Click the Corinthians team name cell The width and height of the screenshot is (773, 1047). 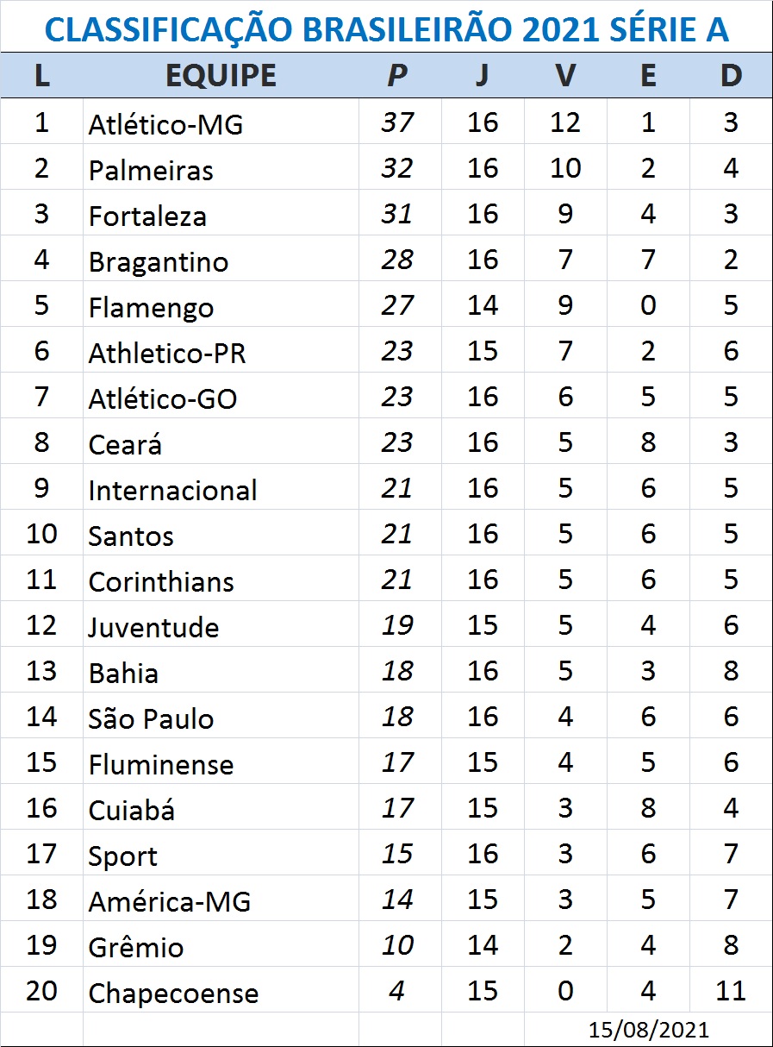pos(161,582)
